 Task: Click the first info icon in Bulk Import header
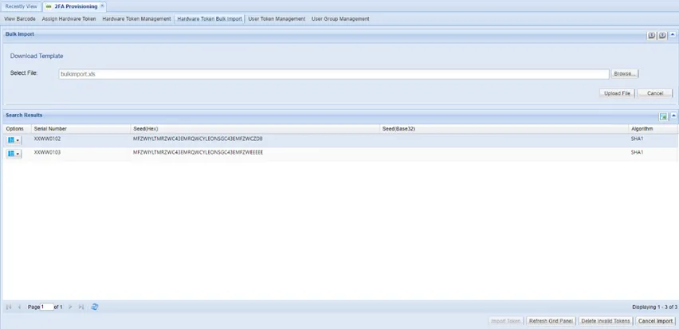coord(651,36)
